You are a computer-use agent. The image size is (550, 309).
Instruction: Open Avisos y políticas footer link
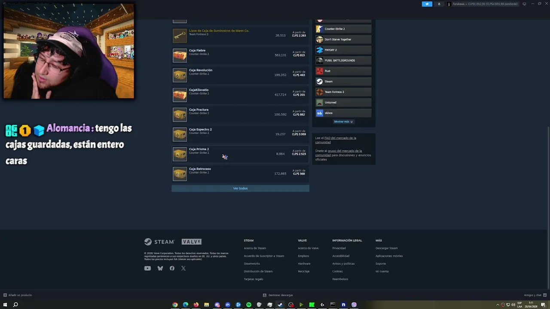click(343, 264)
